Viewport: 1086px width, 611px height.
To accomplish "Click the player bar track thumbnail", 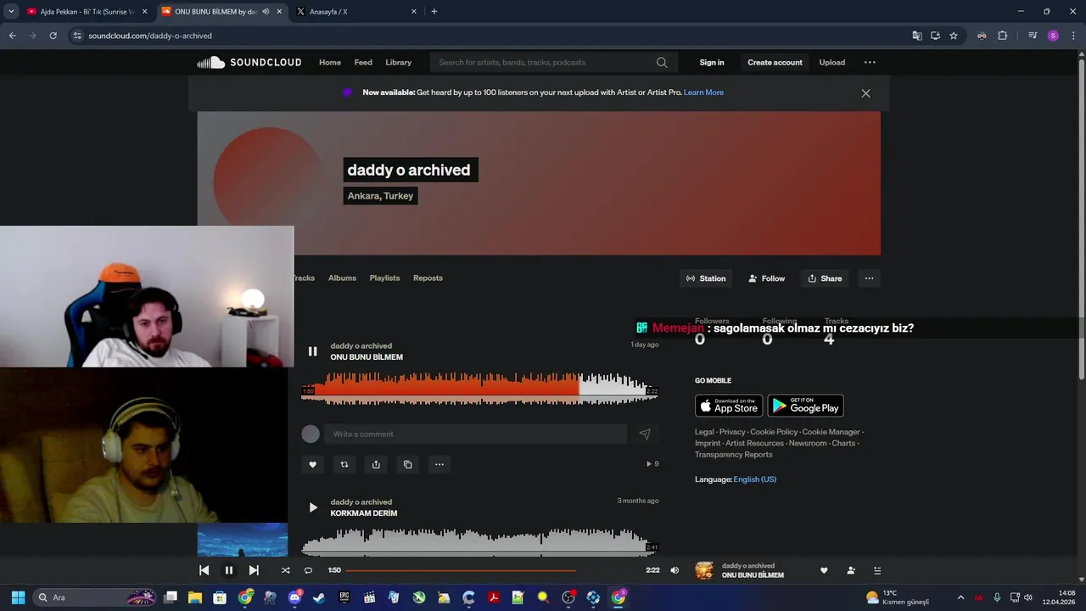I will pos(704,570).
